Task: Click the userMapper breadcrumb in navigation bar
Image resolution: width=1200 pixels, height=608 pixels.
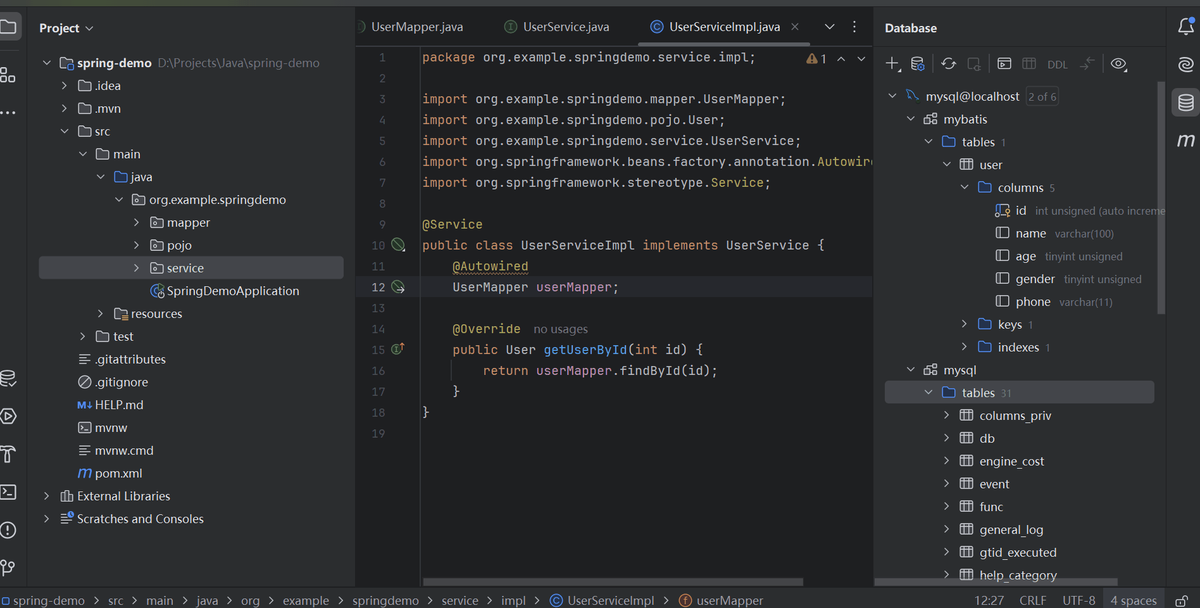Action: [x=721, y=600]
